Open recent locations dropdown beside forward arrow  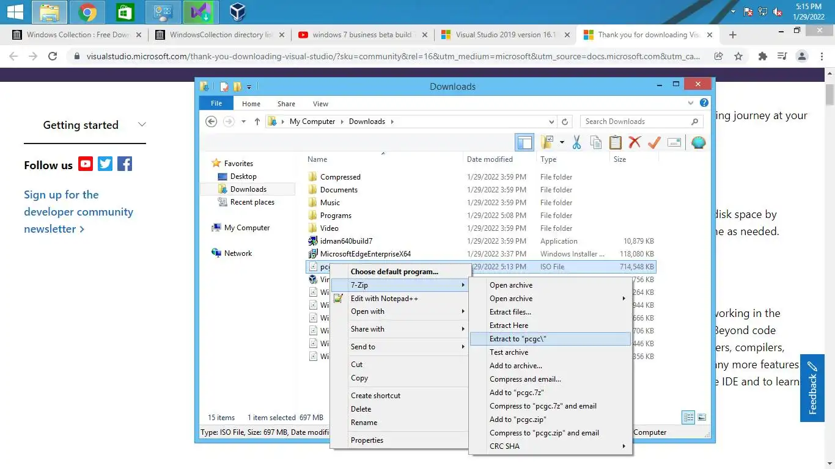243,122
